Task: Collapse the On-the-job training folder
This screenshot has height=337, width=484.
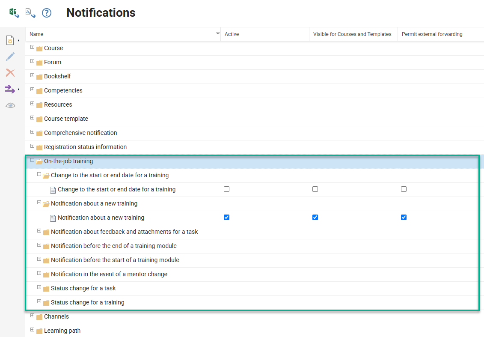Action: [32, 161]
